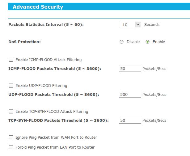The image size is (190, 156).
Task: Click the Packets Statistics Interval label text
Action: coord(46,25)
